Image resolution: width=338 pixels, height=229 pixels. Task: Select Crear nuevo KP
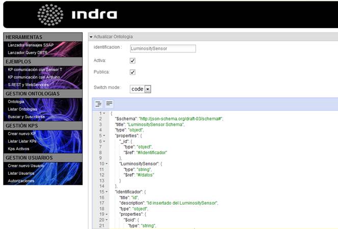pos(21,133)
